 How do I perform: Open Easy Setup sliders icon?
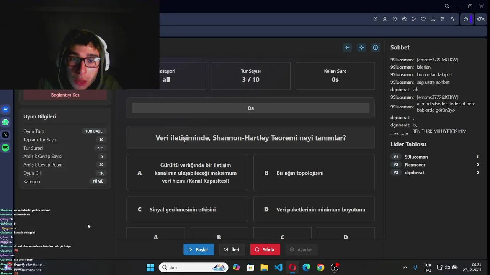point(443,19)
